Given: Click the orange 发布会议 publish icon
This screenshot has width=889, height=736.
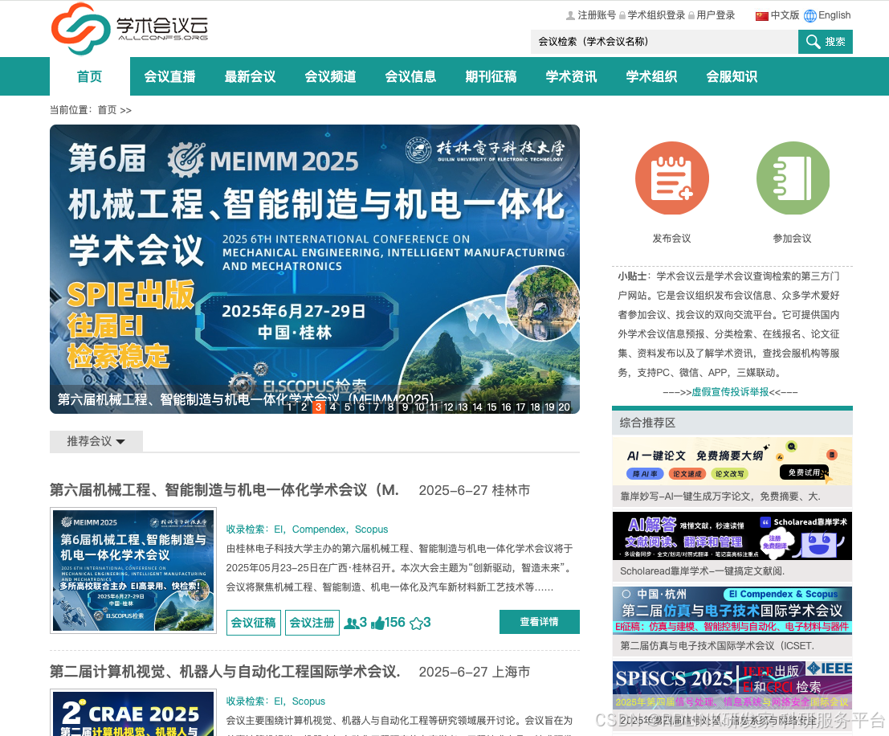Looking at the screenshot, I should click(x=672, y=178).
